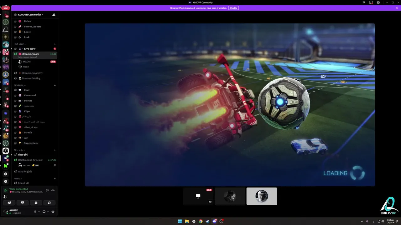Add a channel to LIVE NOW category

pyautogui.click(x=55, y=44)
